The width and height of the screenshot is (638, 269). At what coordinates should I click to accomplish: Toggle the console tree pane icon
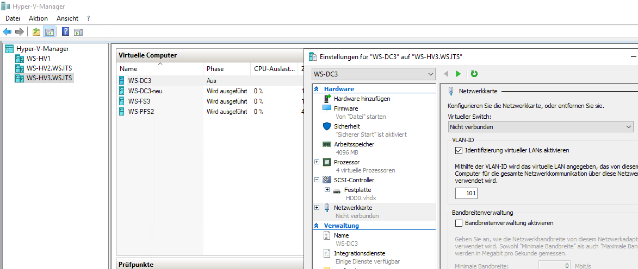point(49,31)
